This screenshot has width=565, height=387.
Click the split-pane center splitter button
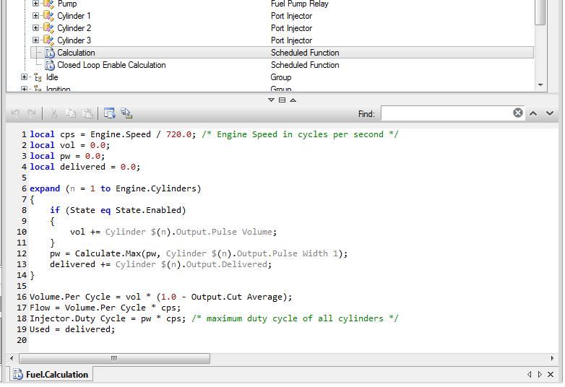click(x=282, y=100)
